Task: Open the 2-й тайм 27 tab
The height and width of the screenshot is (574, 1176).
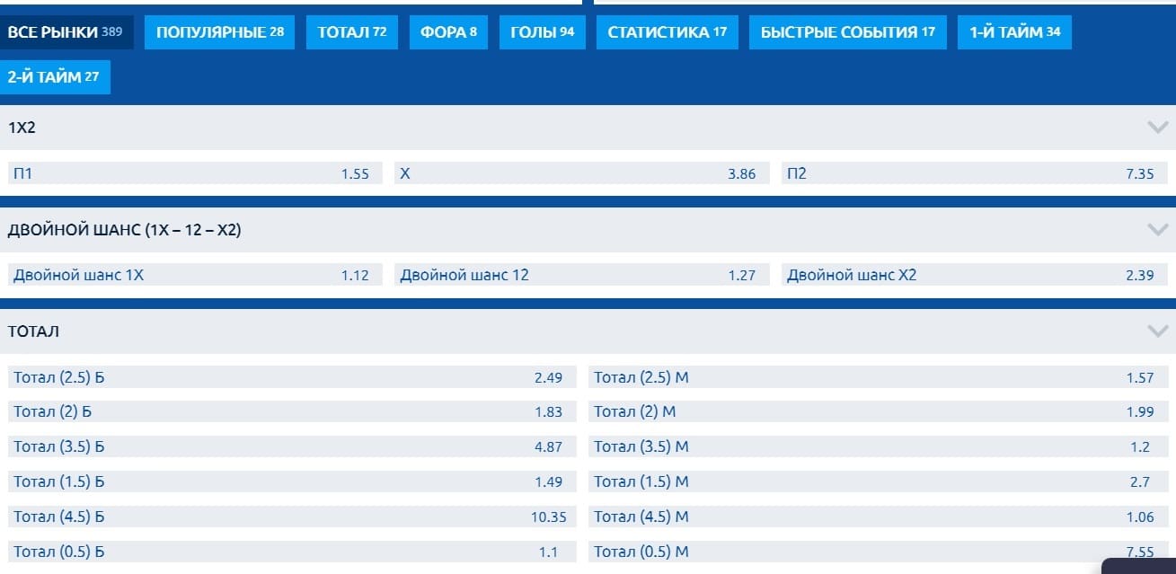Action: (54, 77)
